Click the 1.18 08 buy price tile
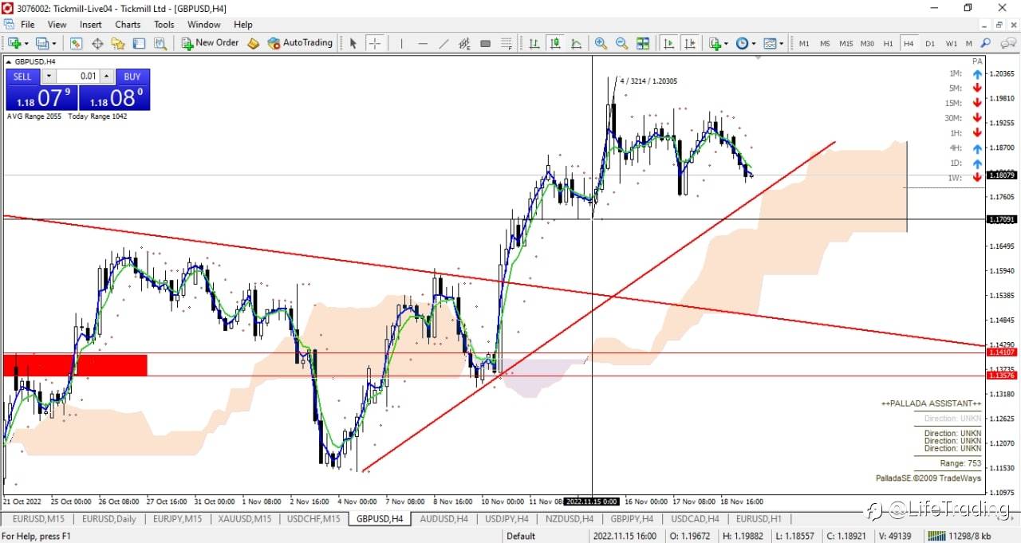This screenshot has height=543, width=1021. coord(114,98)
